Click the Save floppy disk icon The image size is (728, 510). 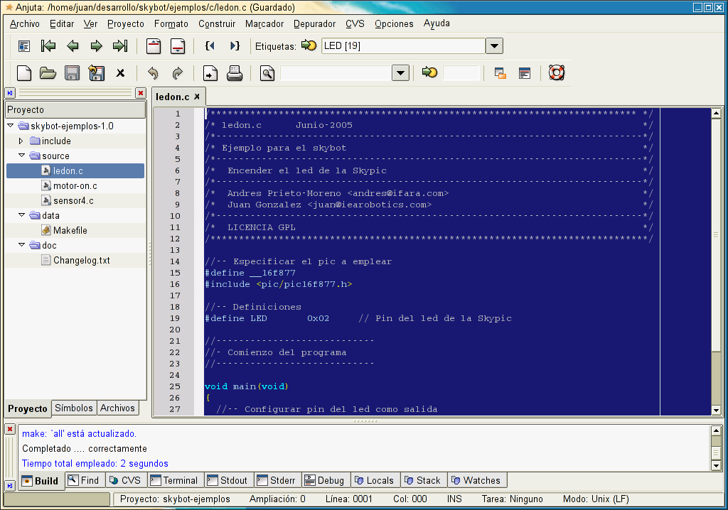72,73
